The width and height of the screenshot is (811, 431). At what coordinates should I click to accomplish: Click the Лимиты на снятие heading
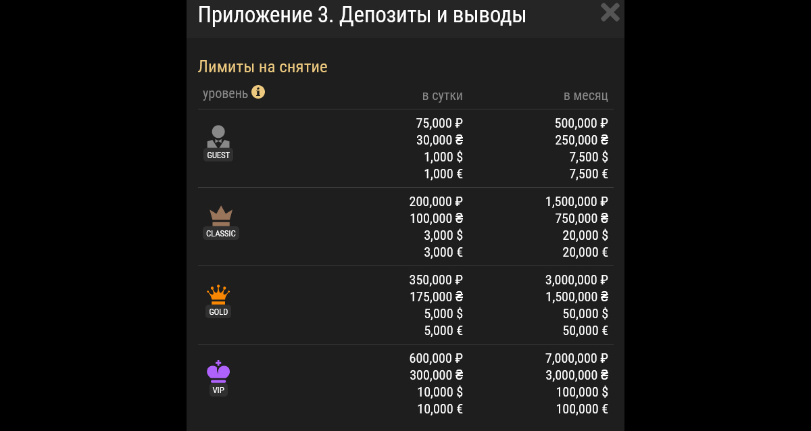click(x=264, y=67)
